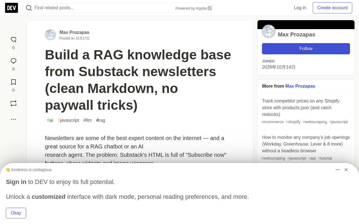Click the Create account button
This screenshot has height=224, width=359.
tap(332, 8)
